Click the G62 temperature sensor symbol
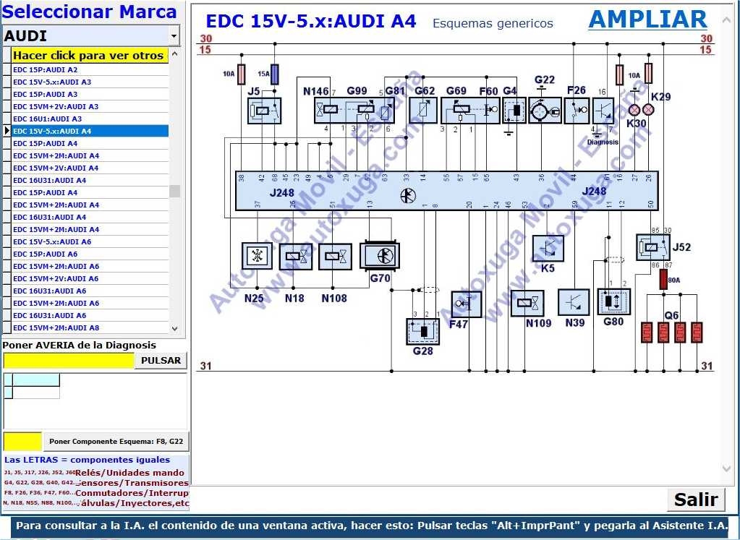 pyautogui.click(x=423, y=111)
